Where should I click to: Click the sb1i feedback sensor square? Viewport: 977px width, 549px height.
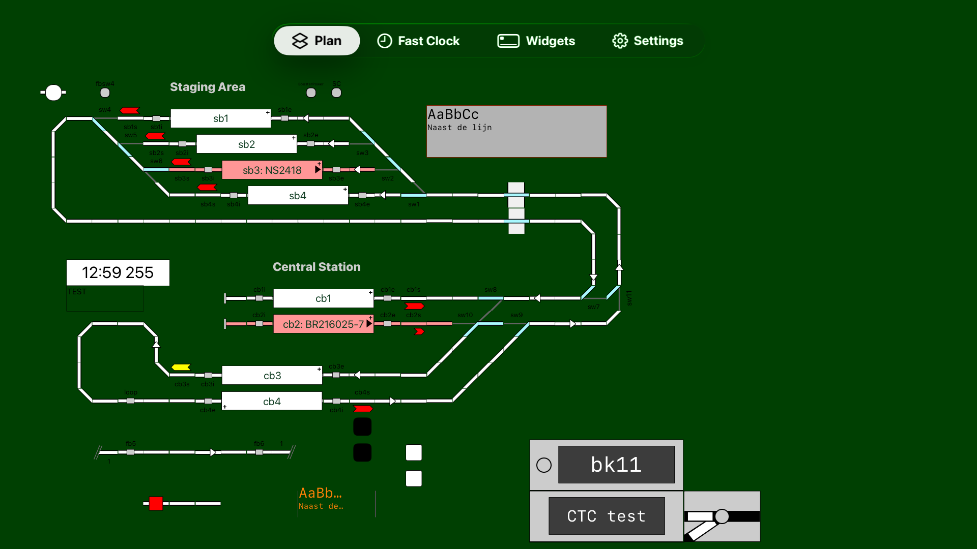(x=156, y=118)
